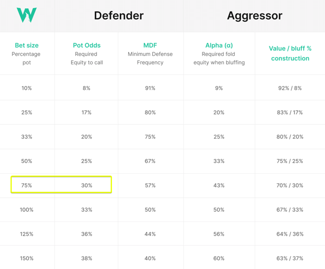Click the 63% / 37% construction cell
The image size is (325, 269).
(290, 258)
